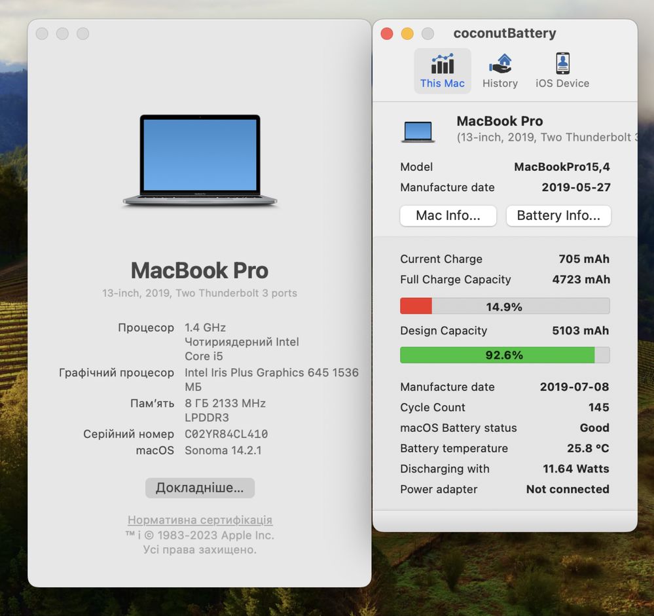Click the MacBook Pro heading in About This Mac
This screenshot has height=616, width=654.
point(200,270)
